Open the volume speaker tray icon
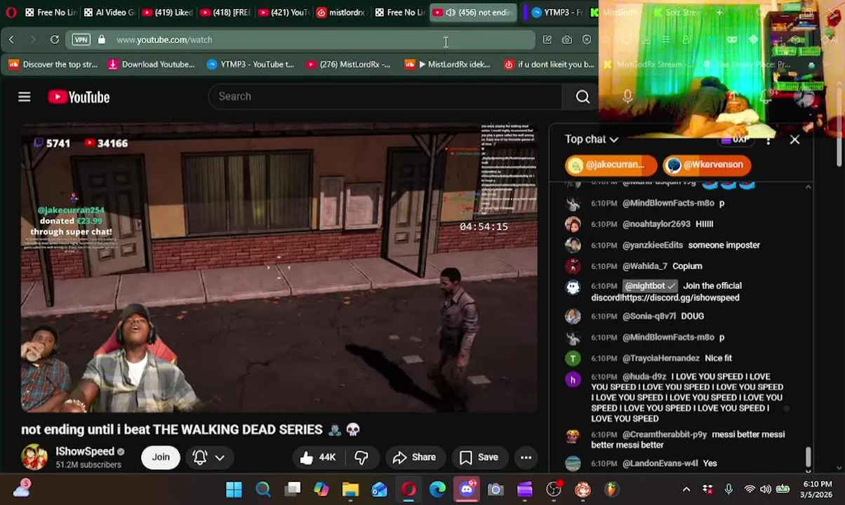Screen dimensions: 845x505 coord(766,490)
